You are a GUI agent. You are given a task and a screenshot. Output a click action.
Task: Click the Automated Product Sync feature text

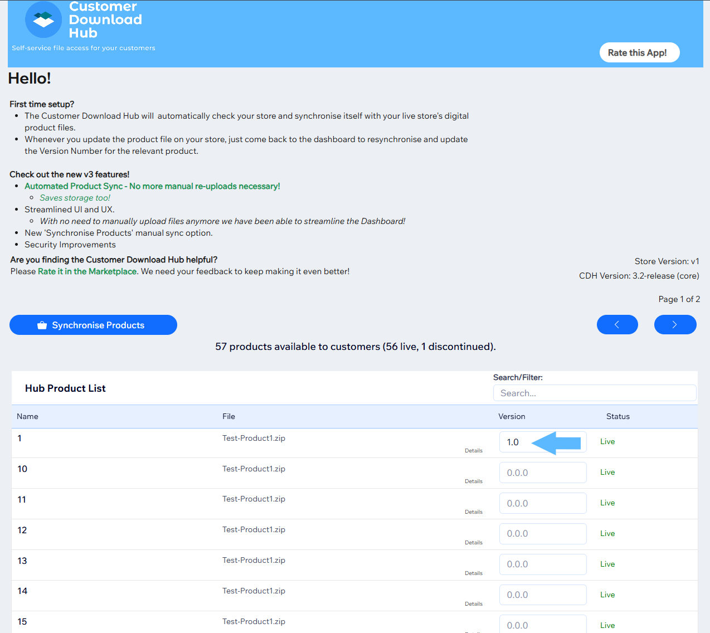coord(152,186)
